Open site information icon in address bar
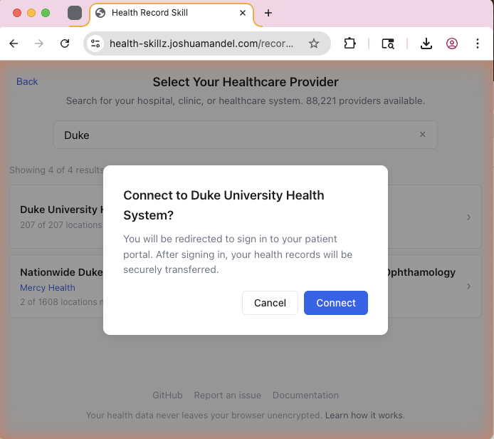494x439 pixels. (x=95, y=43)
